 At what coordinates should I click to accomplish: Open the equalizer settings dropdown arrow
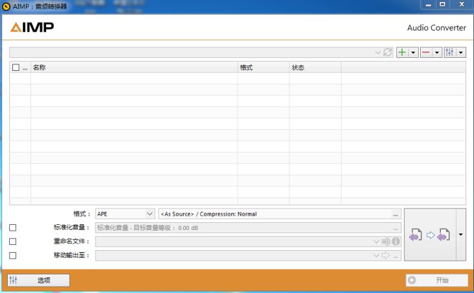pyautogui.click(x=461, y=53)
